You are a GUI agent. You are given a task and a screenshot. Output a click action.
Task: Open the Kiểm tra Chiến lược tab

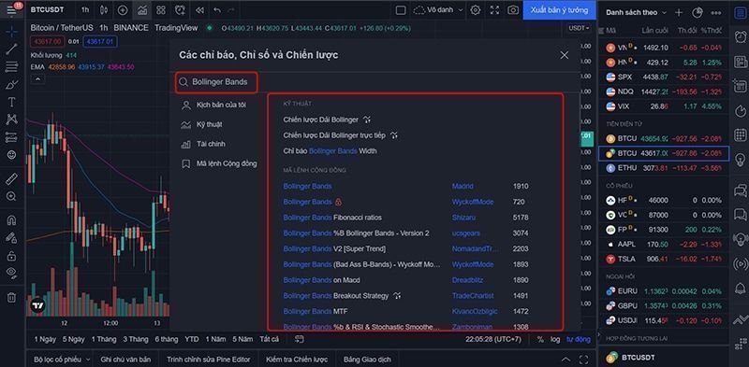pos(297,360)
